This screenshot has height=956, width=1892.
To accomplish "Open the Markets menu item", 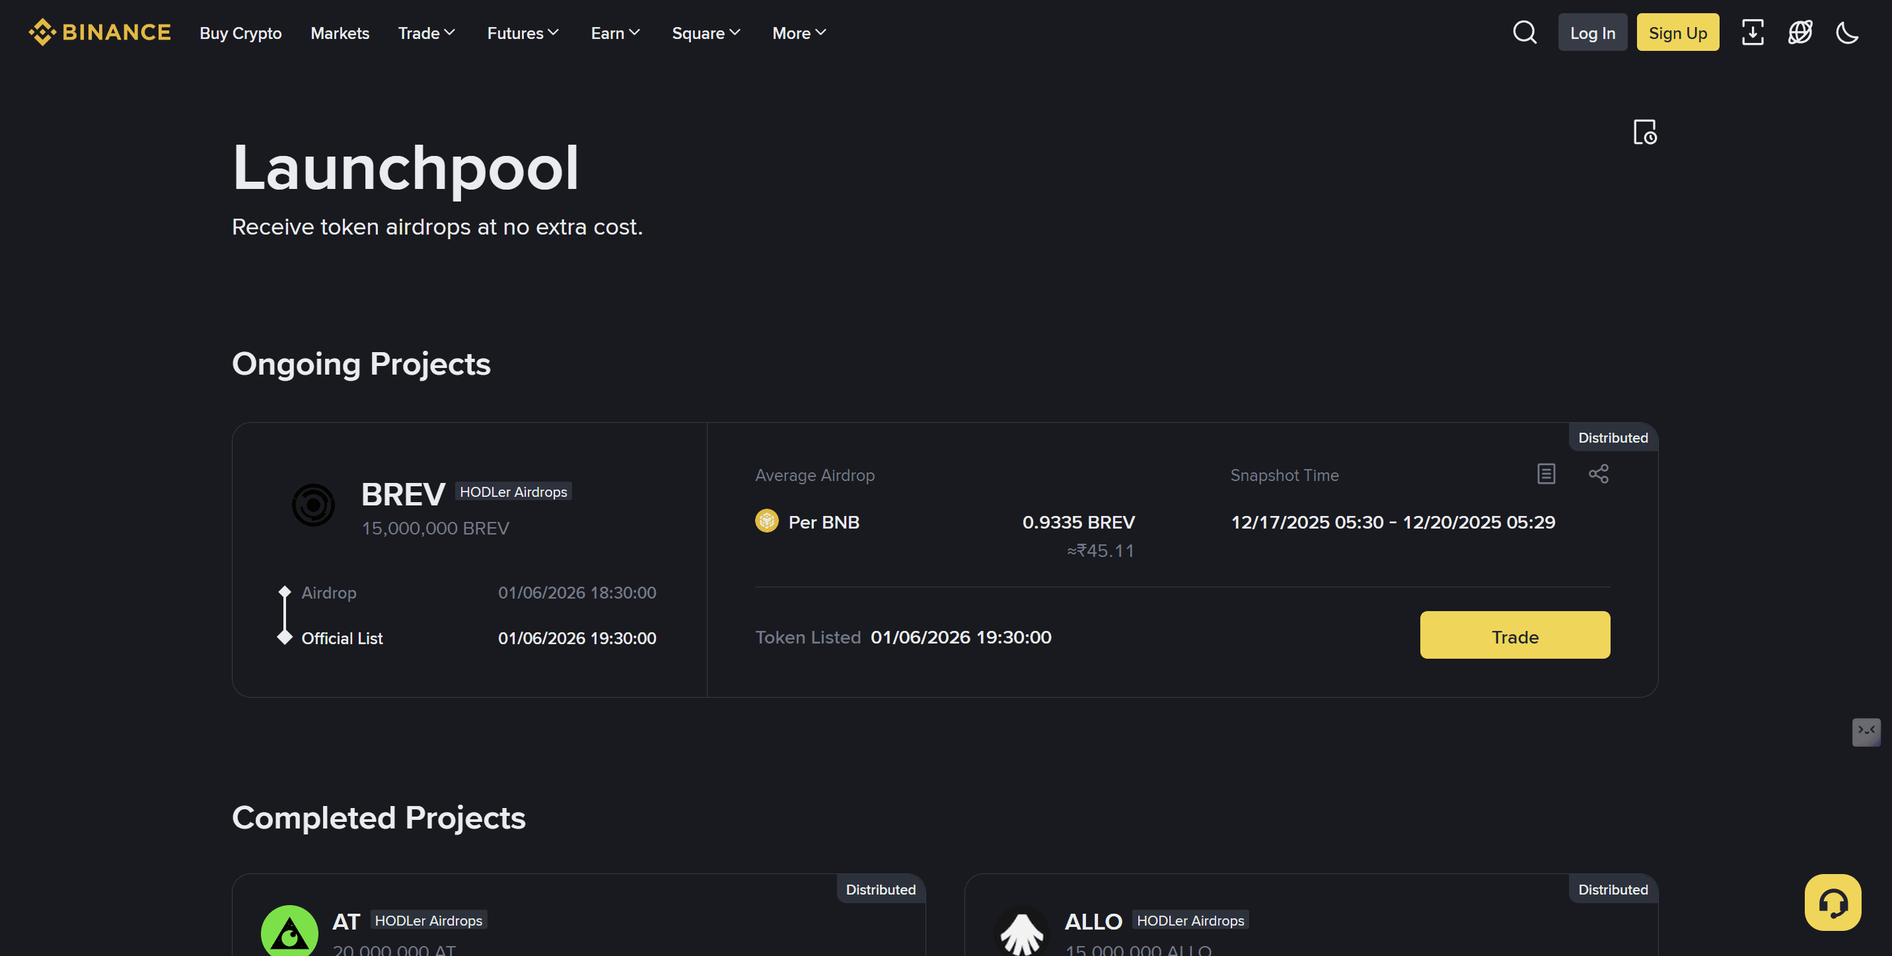I will pyautogui.click(x=340, y=33).
